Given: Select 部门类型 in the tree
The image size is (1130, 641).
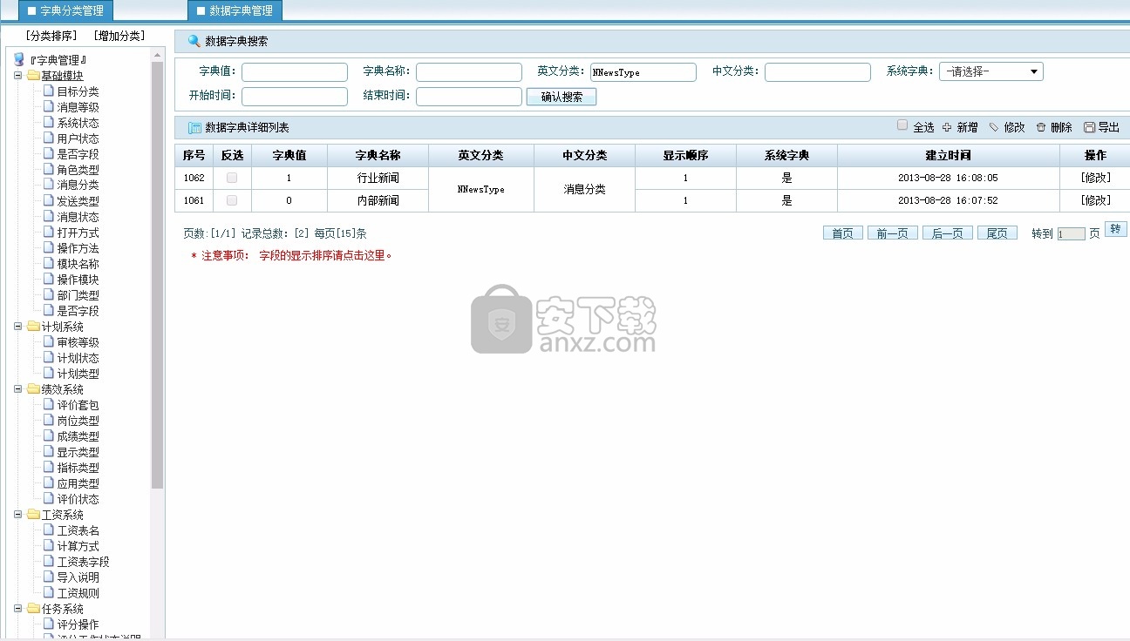Looking at the screenshot, I should [78, 295].
